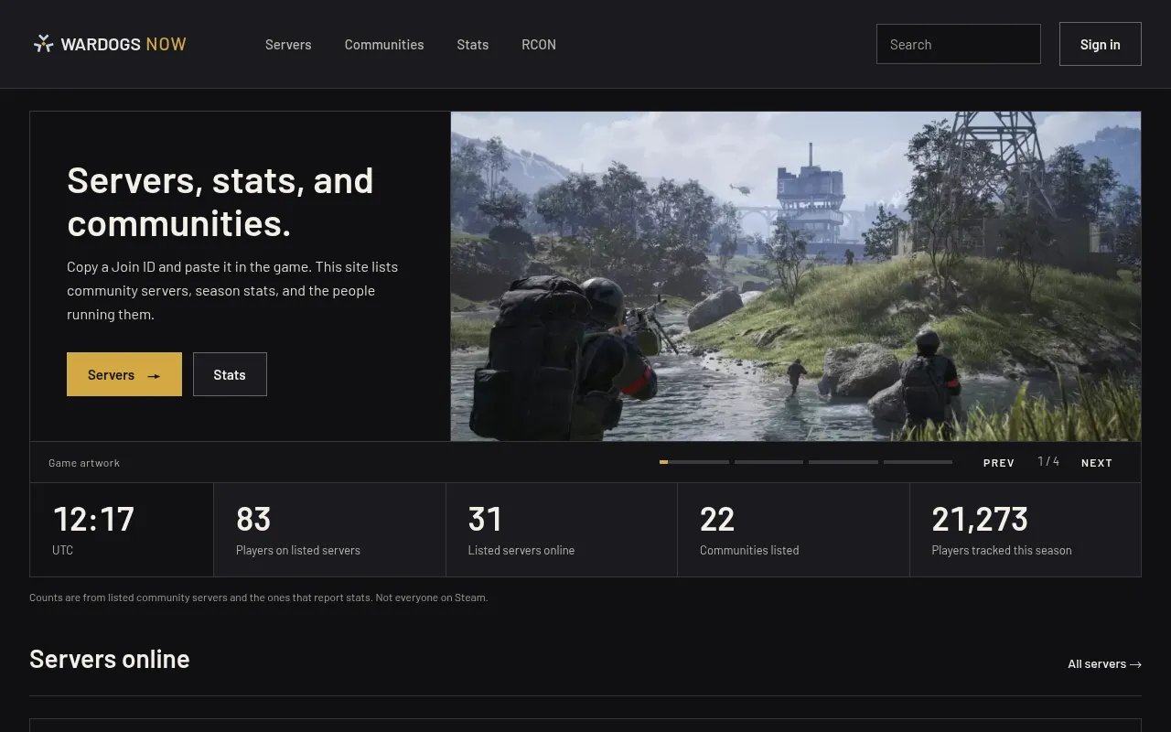The image size is (1171, 732).
Task: Open the All servers link
Action: (1104, 663)
